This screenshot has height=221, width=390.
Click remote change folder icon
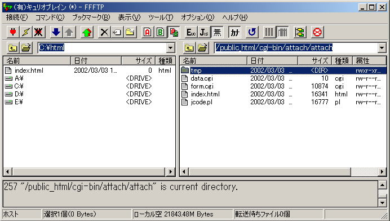click(202, 47)
